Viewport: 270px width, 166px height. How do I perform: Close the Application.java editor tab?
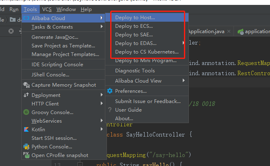229,31
